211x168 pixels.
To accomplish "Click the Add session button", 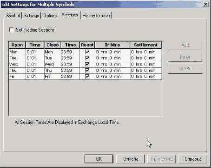I will pyautogui.click(x=185, y=45).
